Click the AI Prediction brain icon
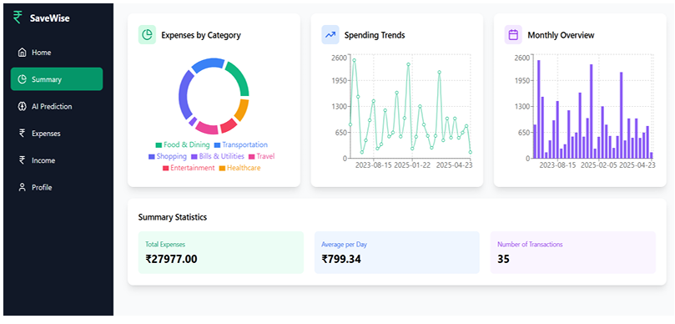This screenshot has width=675, height=324. pos(22,106)
